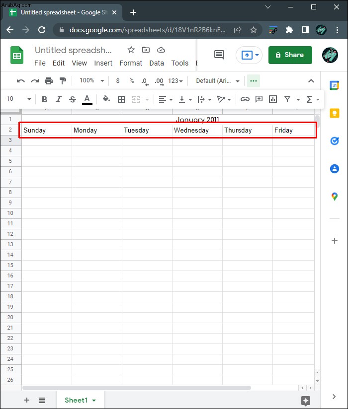Insert a chart
The width and height of the screenshot is (348, 409).
(273, 99)
